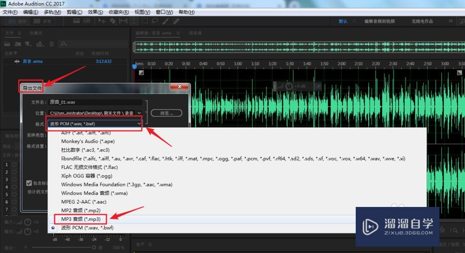The width and height of the screenshot is (465, 253).
Task: Choose Windows Media Foundation format
Action: tap(117, 185)
